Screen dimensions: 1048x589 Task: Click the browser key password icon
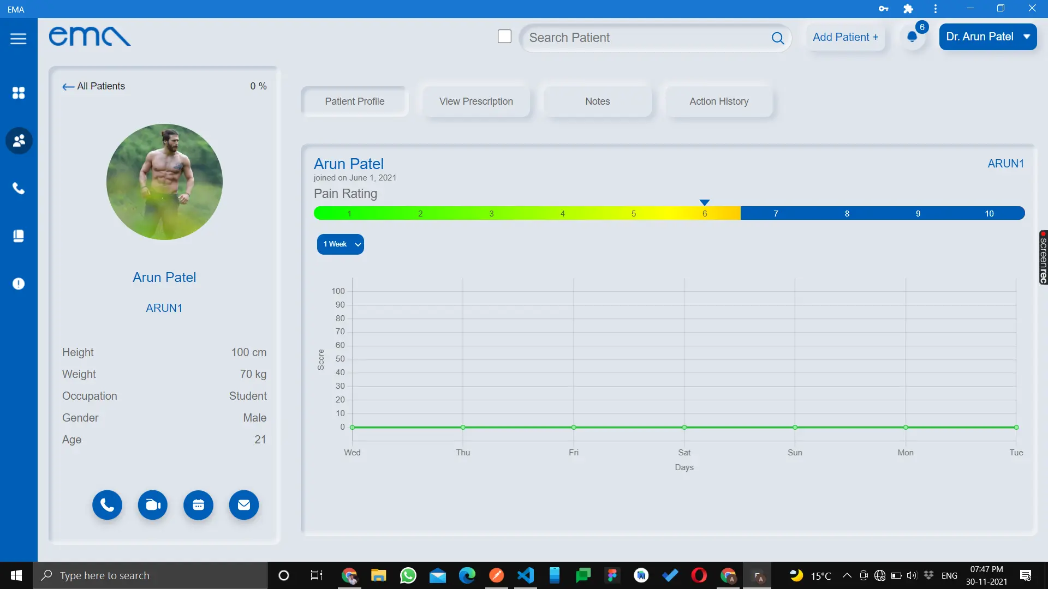884,9
